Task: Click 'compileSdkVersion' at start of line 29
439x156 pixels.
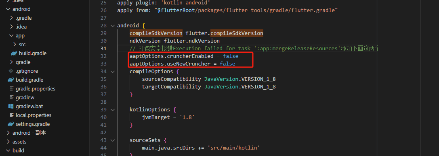Action: pos(156,33)
